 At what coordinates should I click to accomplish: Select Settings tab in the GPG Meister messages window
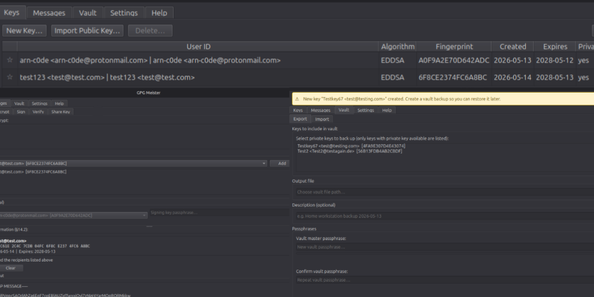click(39, 103)
